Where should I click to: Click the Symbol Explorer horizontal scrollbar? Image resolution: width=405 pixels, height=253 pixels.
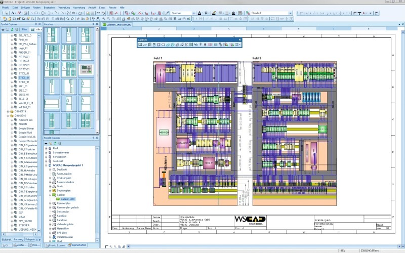click(19, 234)
